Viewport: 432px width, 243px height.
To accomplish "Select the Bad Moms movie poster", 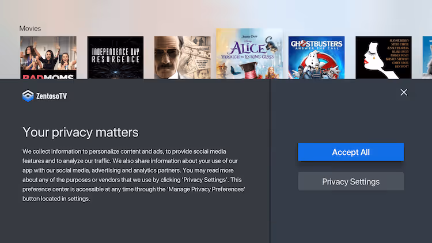I will click(x=48, y=58).
